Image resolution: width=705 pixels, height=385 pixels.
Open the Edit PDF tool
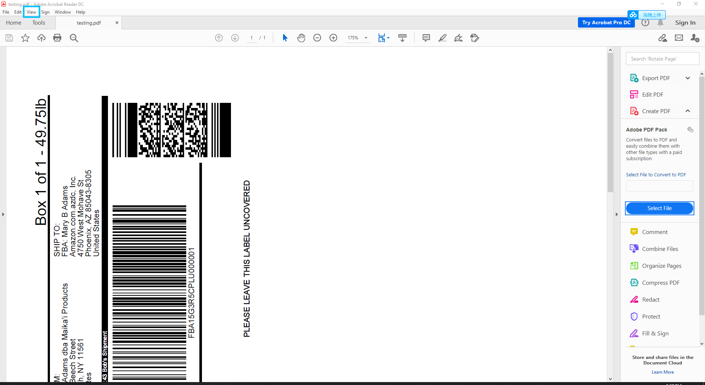tap(652, 94)
